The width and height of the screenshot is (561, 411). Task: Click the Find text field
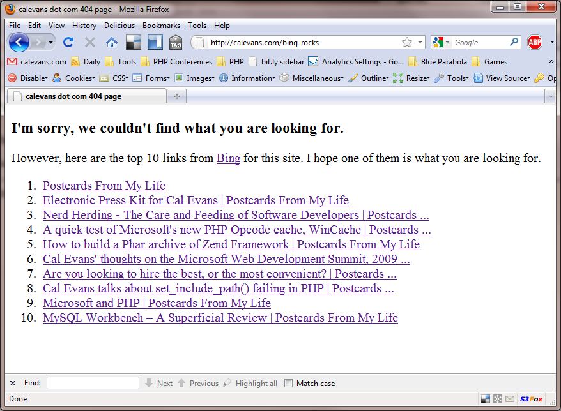coord(93,383)
